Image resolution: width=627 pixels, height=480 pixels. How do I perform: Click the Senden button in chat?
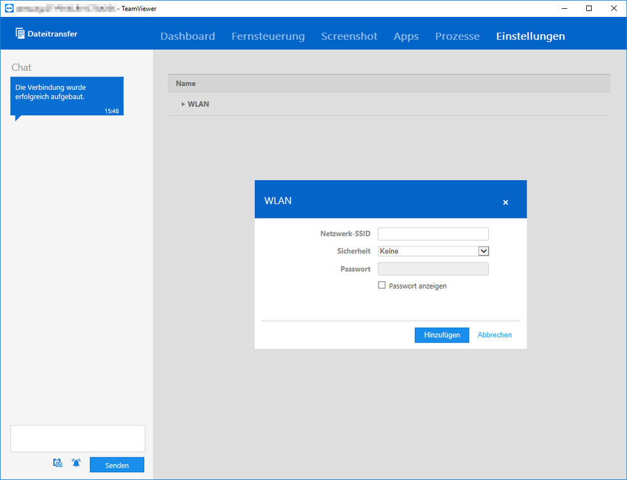(117, 465)
